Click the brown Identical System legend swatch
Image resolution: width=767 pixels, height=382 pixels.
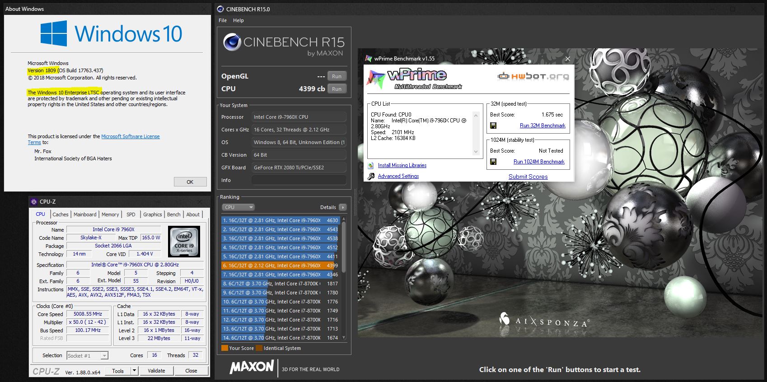click(259, 348)
